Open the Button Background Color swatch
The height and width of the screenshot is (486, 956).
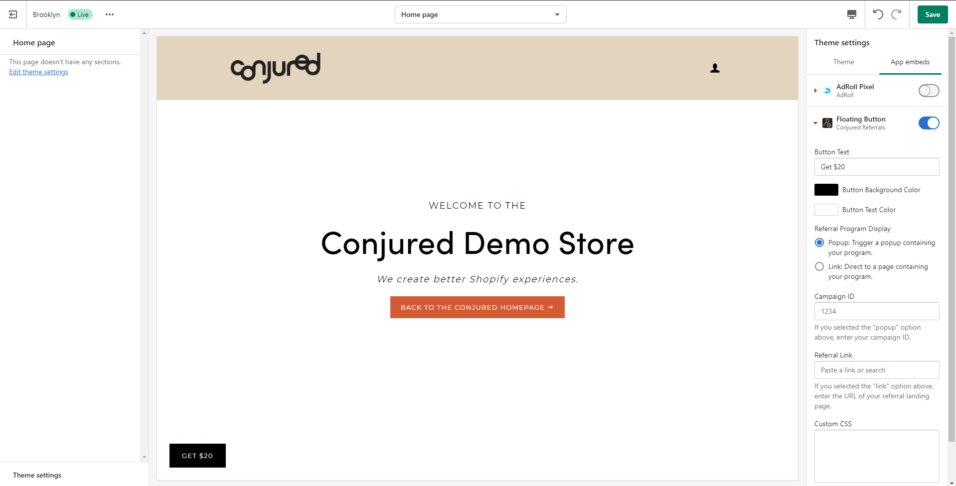(x=826, y=190)
